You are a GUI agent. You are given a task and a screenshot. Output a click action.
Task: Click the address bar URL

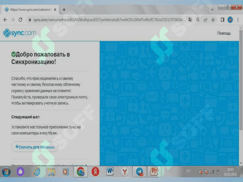[109, 20]
